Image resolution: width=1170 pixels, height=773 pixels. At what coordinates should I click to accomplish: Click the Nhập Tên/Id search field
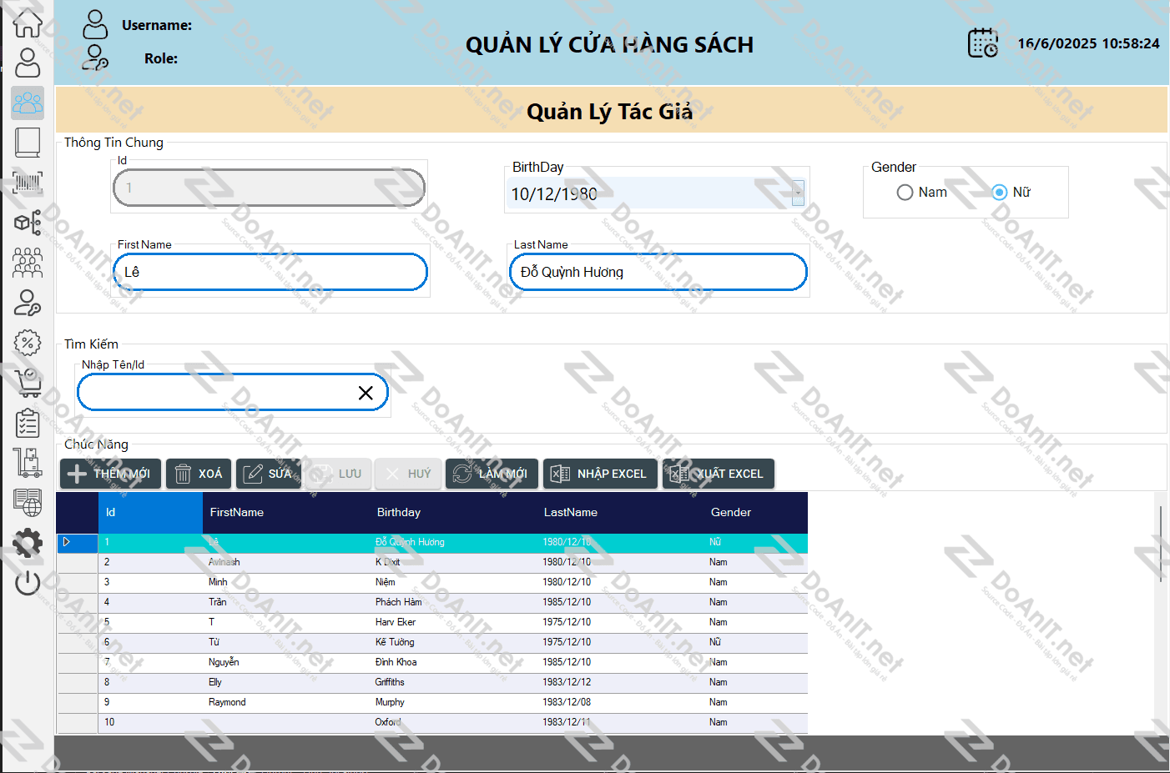(233, 392)
